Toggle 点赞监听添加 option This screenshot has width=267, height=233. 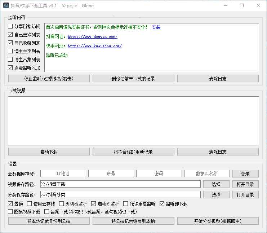click(10, 68)
